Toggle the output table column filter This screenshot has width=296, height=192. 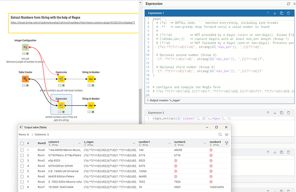[227, 143]
